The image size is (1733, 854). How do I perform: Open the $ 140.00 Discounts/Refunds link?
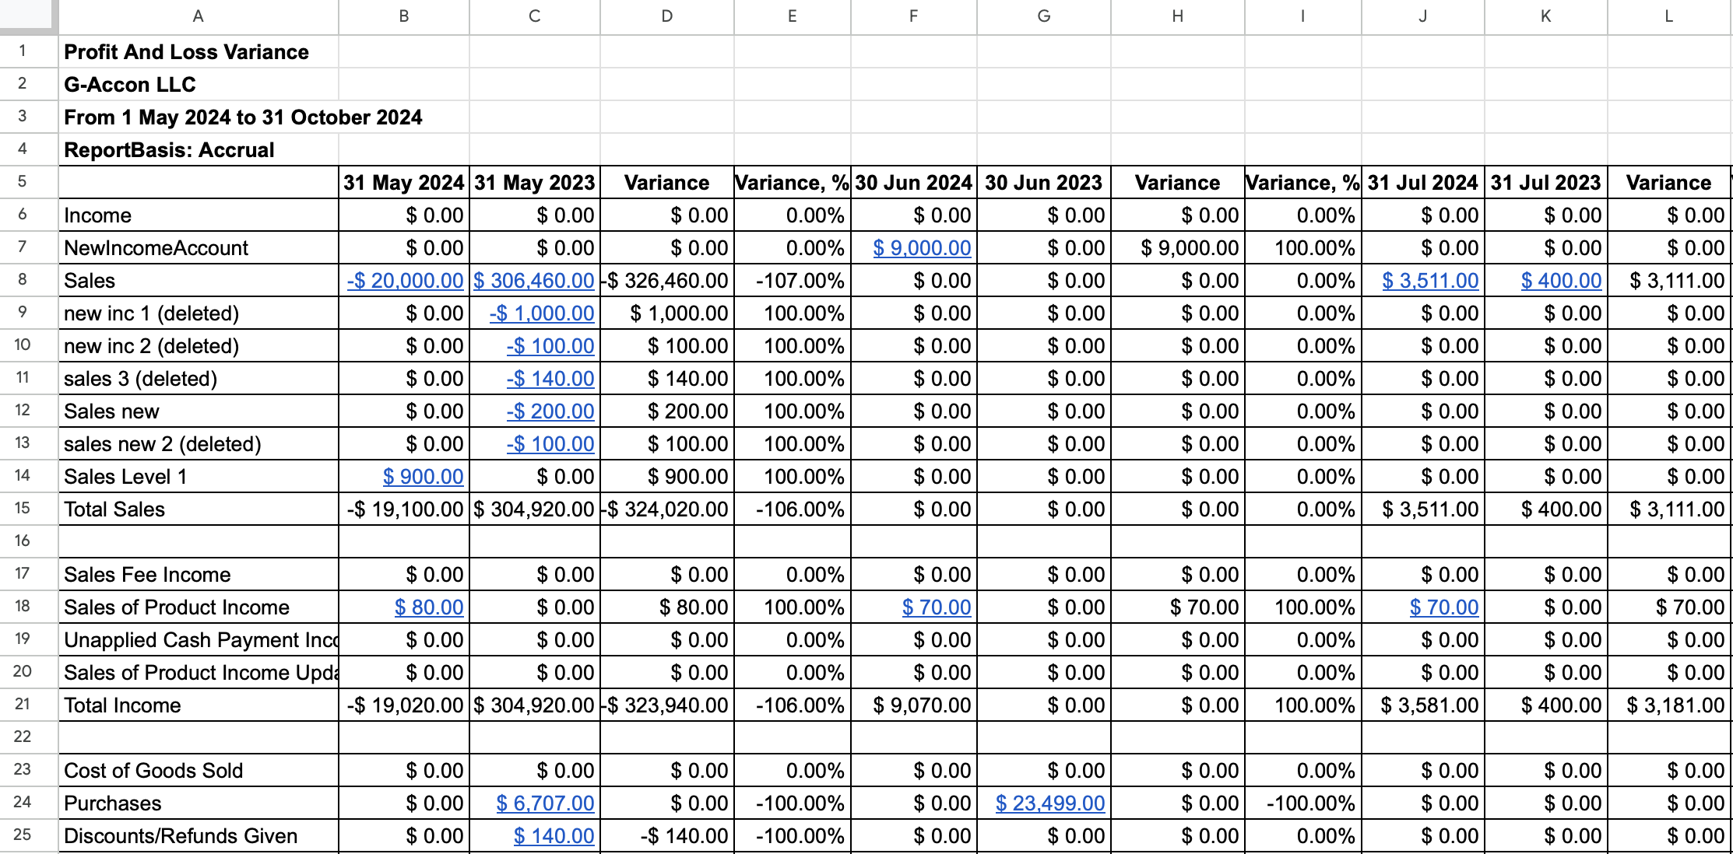click(554, 836)
